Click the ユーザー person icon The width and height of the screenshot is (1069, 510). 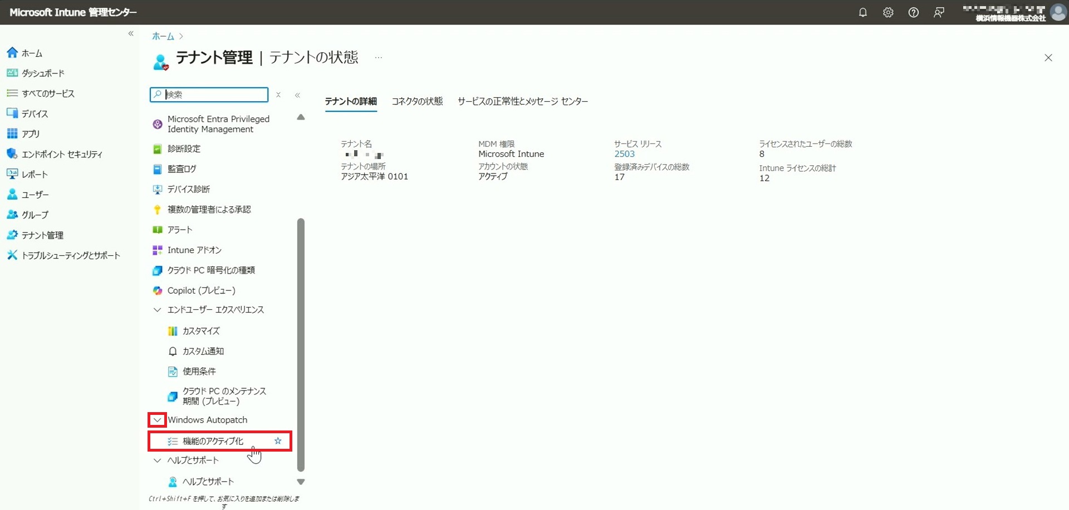tap(12, 194)
